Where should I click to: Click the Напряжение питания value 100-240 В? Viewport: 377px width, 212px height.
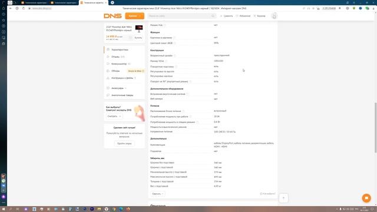(224, 132)
